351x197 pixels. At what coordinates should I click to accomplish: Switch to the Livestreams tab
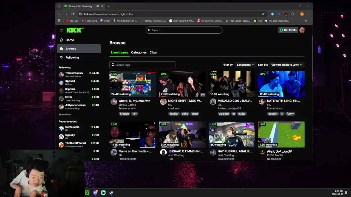point(119,53)
